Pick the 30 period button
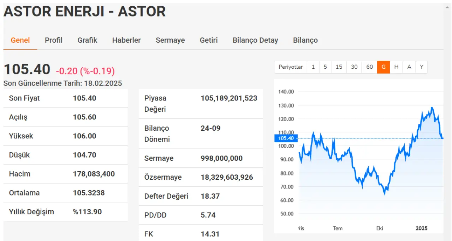The image size is (452, 241). click(354, 67)
